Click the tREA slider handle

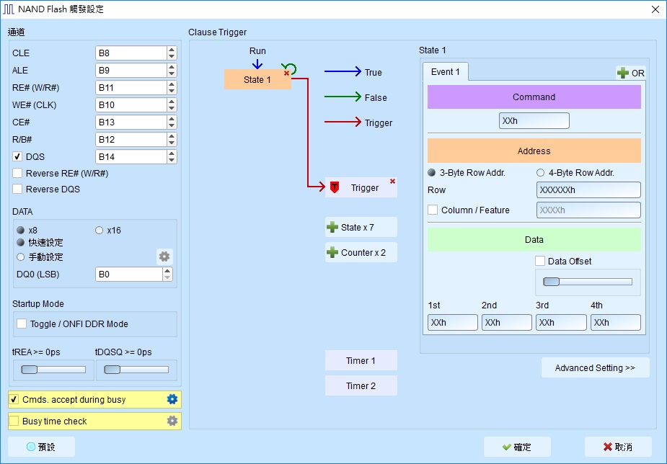[30, 369]
